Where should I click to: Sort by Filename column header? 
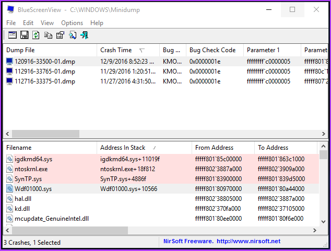[x=50, y=148]
